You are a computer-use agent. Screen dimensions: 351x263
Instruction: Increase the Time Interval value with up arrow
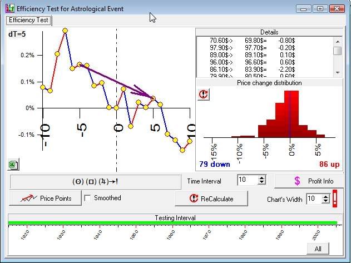(262, 178)
